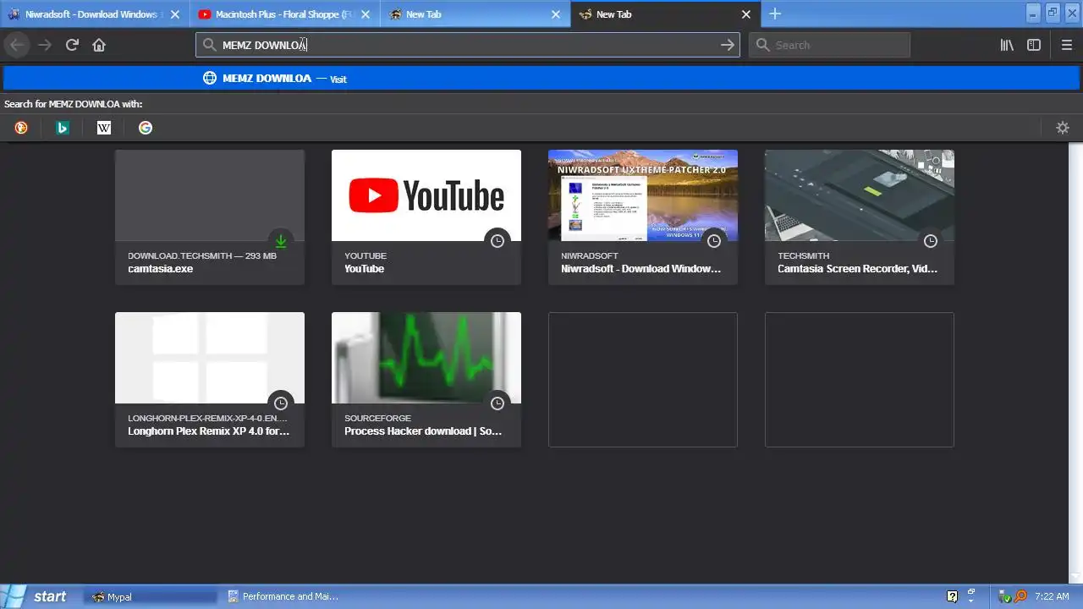
Task: Click the help question mark tray icon
Action: click(952, 596)
